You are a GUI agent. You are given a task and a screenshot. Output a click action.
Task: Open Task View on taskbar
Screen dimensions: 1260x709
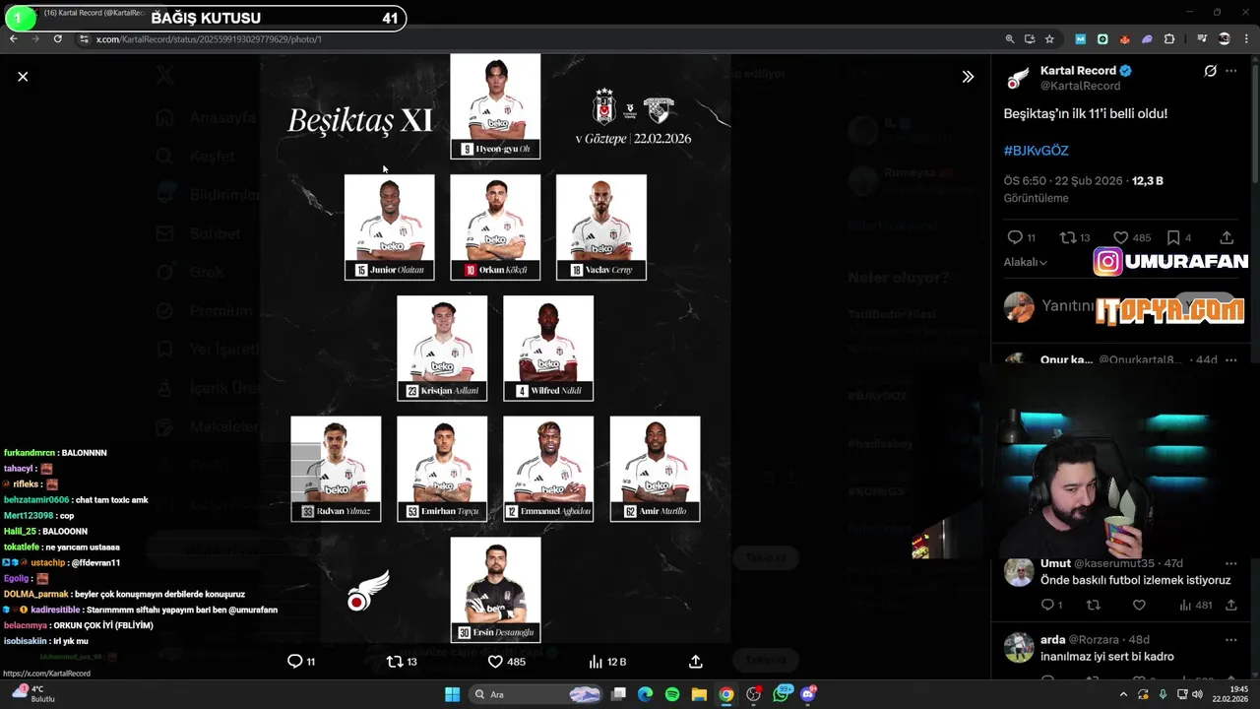(x=618, y=694)
